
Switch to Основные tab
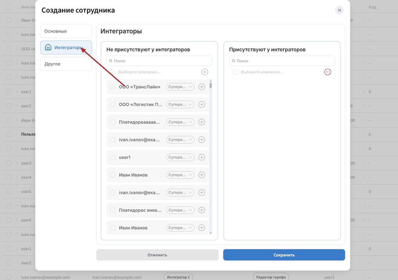[x=66, y=31]
